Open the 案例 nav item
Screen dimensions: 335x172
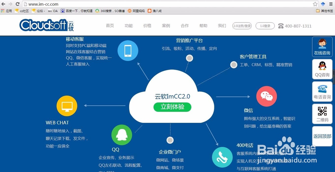tap(166, 26)
